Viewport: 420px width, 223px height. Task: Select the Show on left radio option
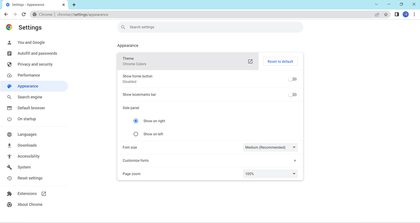(x=136, y=134)
